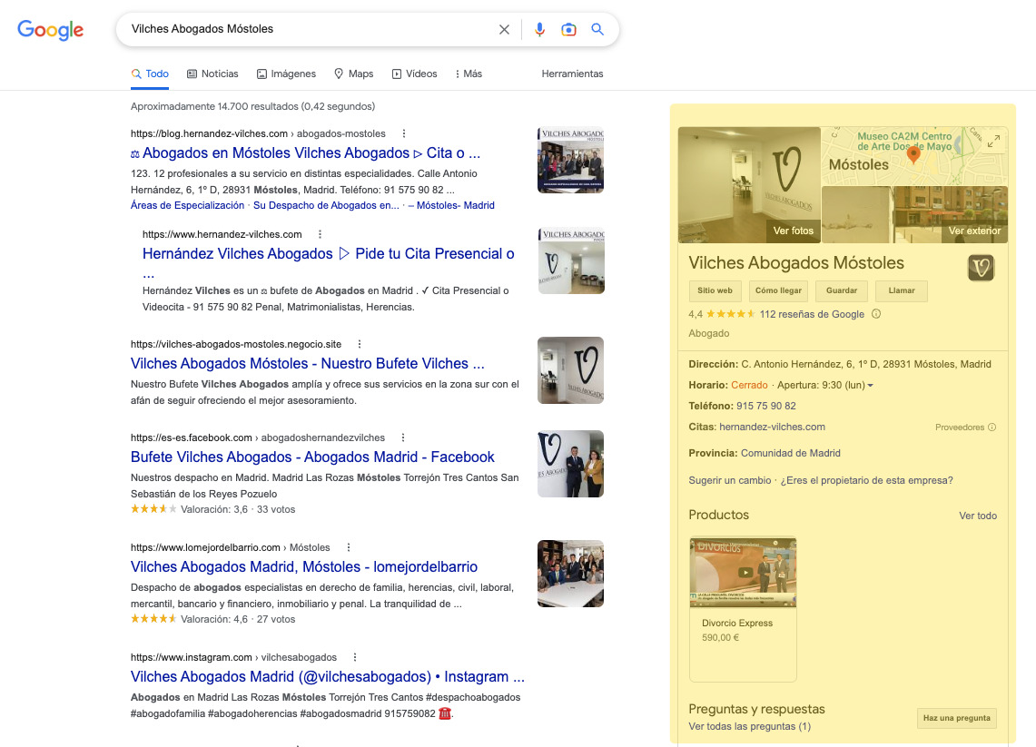This screenshot has width=1036, height=747.
Task: Switch to the Imágenes tab
Action: 286,74
